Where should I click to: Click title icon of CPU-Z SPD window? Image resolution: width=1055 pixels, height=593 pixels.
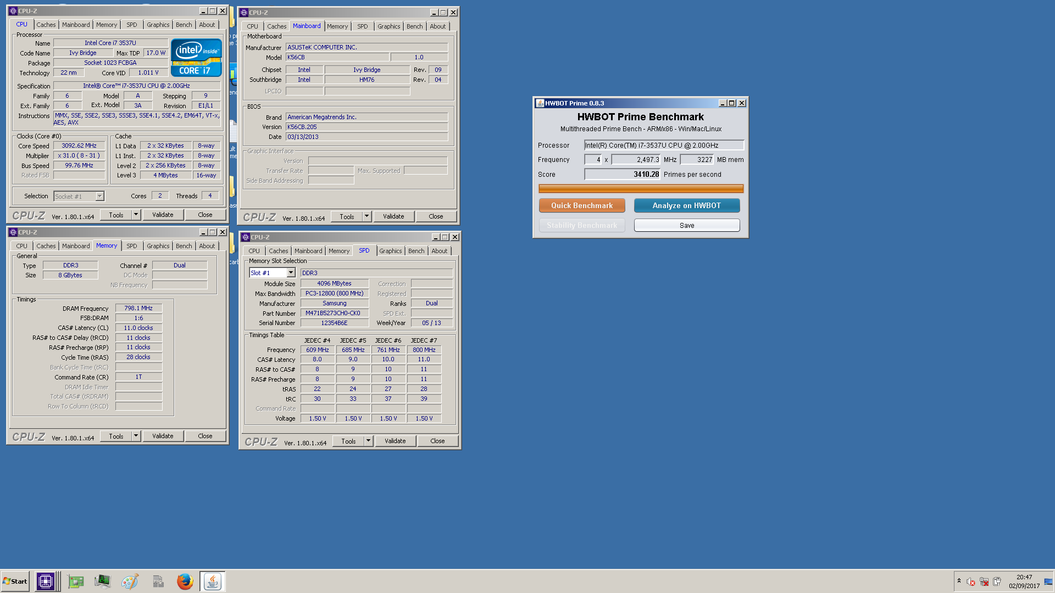point(246,237)
